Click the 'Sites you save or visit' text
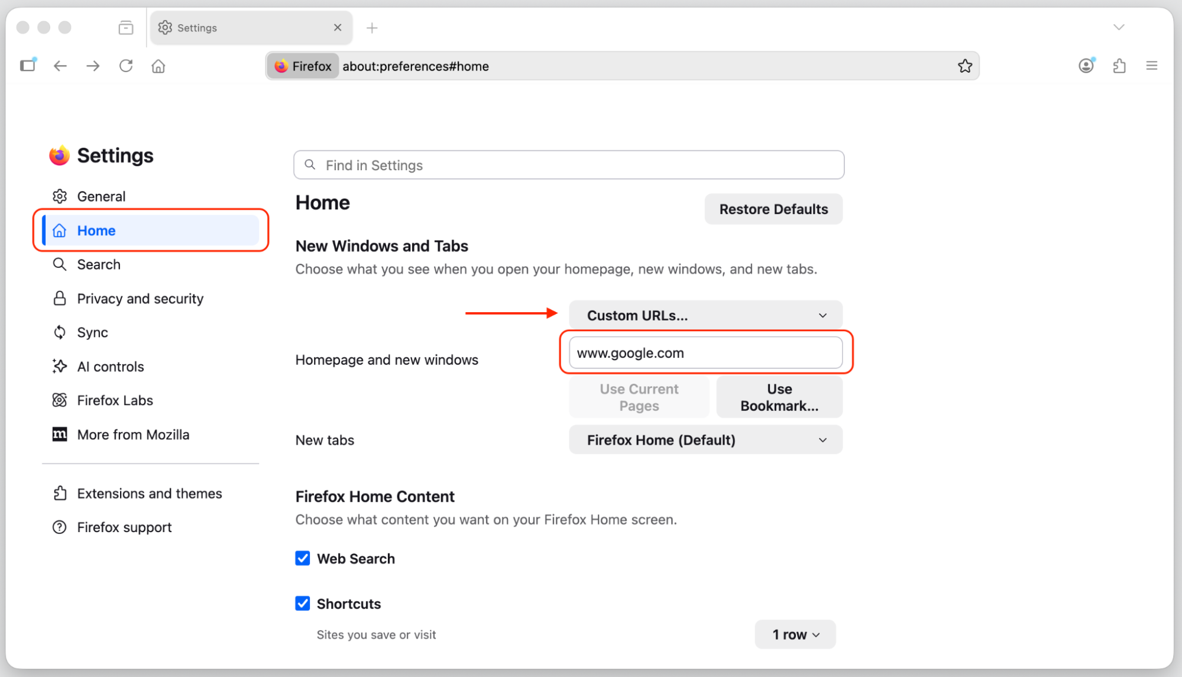 click(377, 634)
